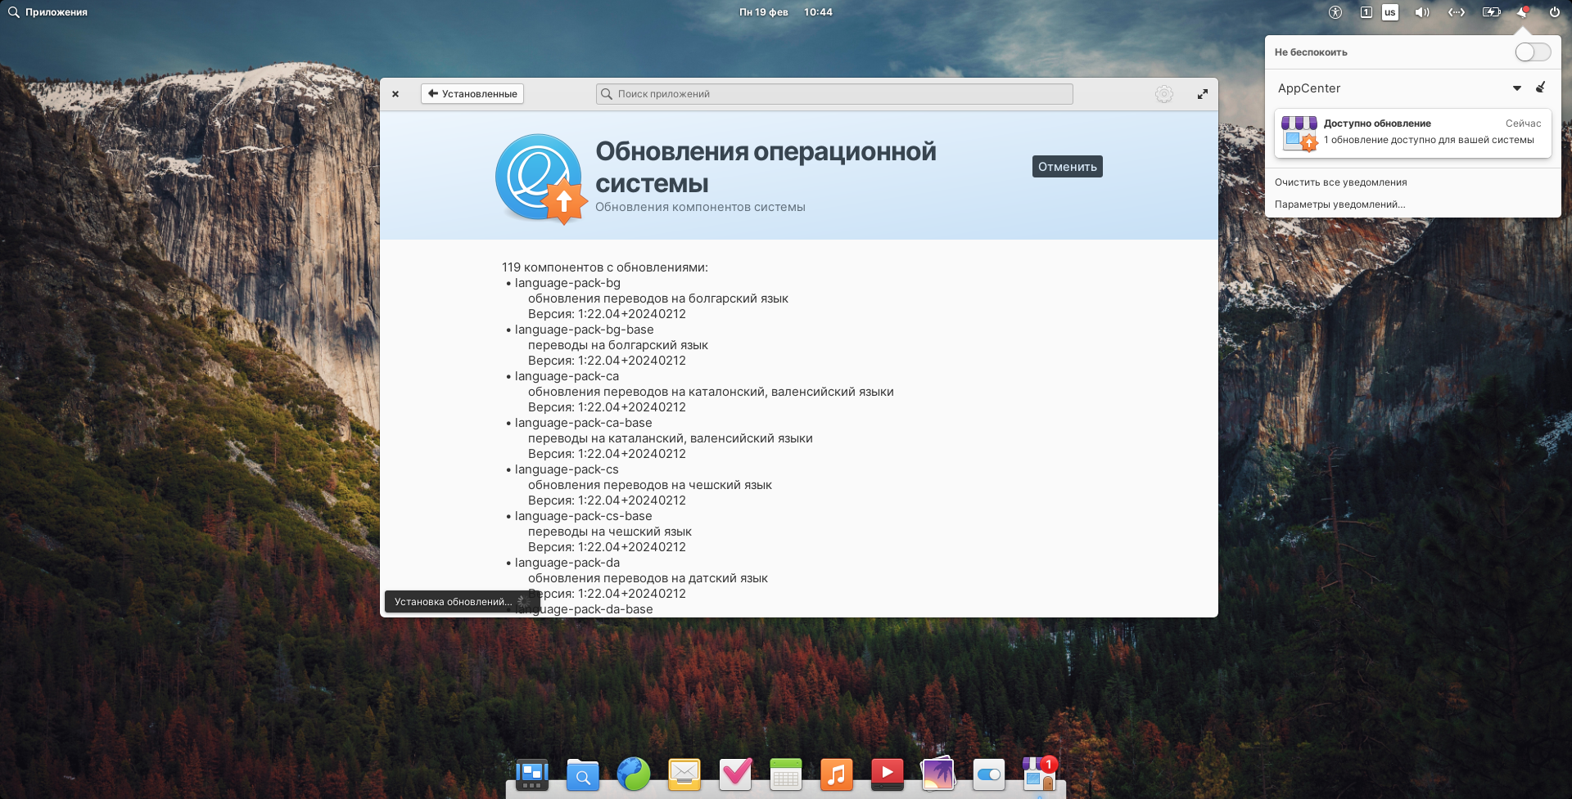Open the Mail app in dock
Viewport: 1572px width, 799px height.
tap(684, 774)
